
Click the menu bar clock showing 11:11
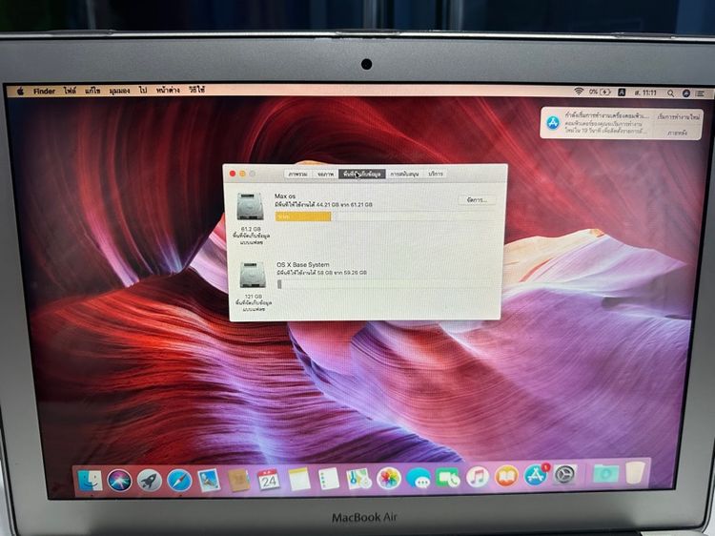tap(645, 93)
